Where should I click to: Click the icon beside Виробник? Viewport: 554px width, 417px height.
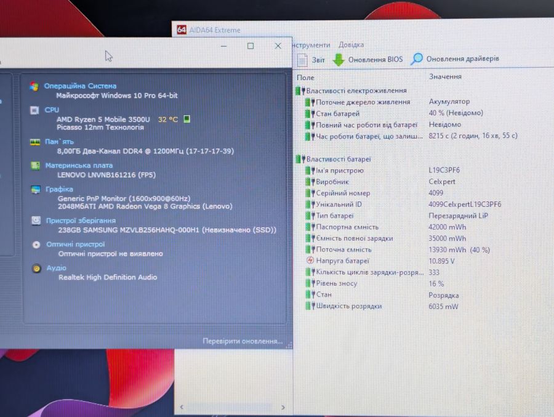[x=310, y=182]
